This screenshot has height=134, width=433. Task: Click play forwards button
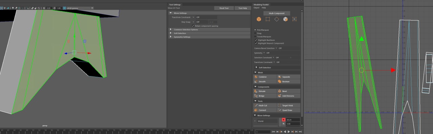(x=289, y=132)
